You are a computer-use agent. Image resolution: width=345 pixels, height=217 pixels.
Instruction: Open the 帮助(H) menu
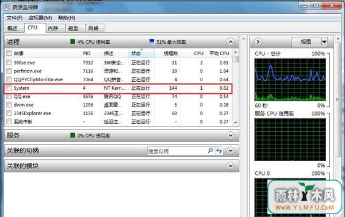click(x=67, y=18)
